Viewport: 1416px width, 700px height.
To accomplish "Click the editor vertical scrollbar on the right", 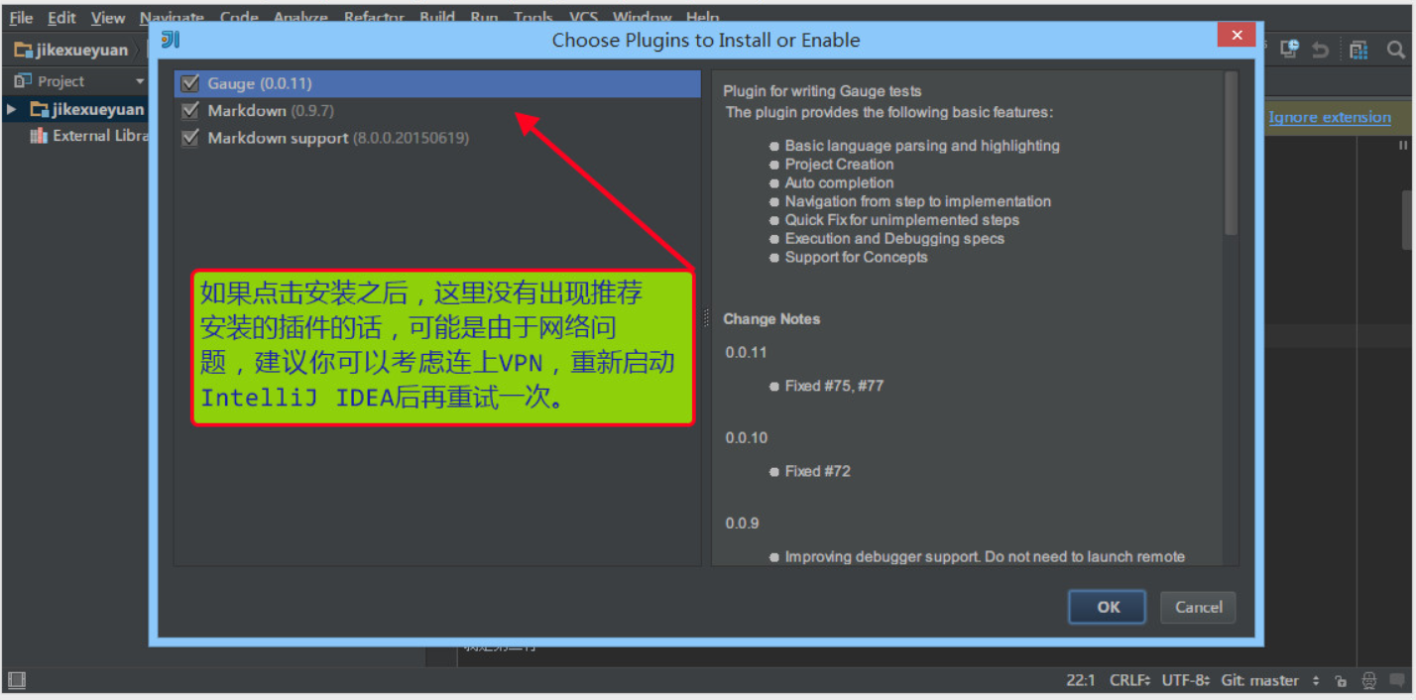I will point(1408,218).
